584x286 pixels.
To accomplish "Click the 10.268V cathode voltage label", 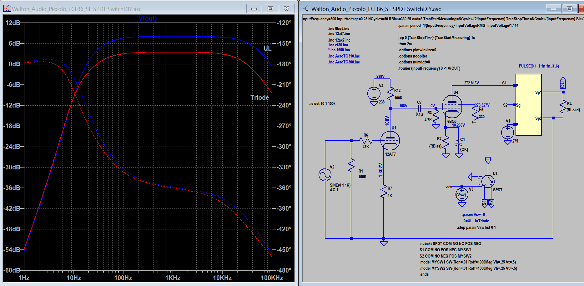I will (x=458, y=125).
